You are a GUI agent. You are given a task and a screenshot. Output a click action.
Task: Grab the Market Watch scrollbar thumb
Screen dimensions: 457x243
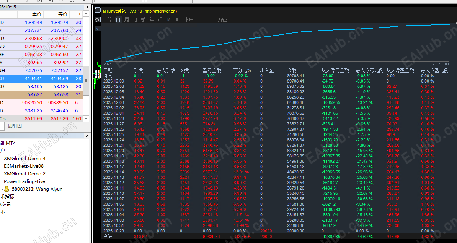point(86,81)
